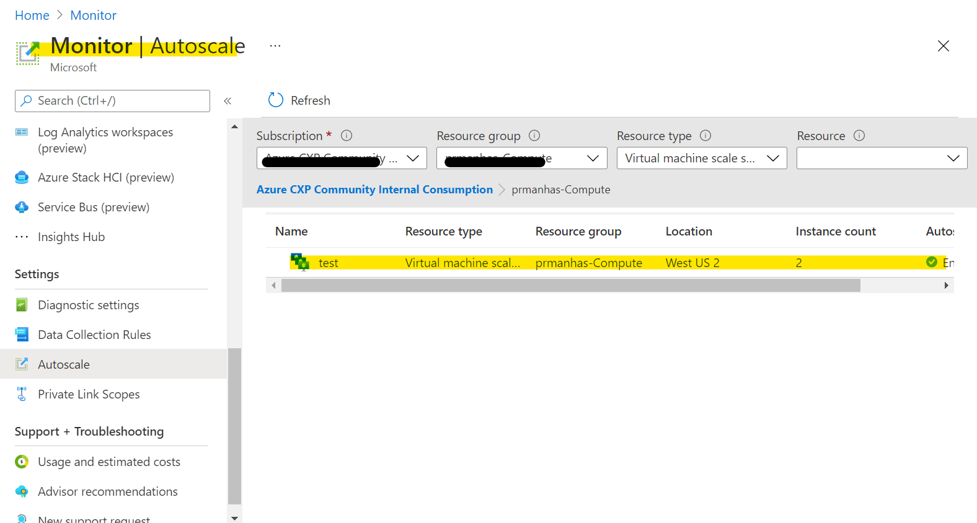Click the Location column header
977x523 pixels.
[x=689, y=231]
